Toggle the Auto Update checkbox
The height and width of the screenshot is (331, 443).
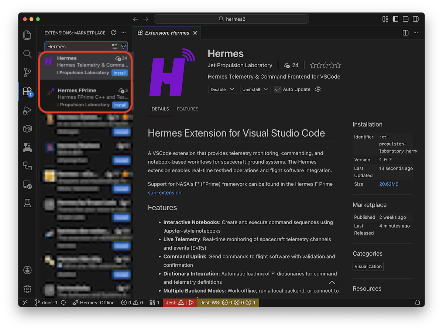coord(278,89)
